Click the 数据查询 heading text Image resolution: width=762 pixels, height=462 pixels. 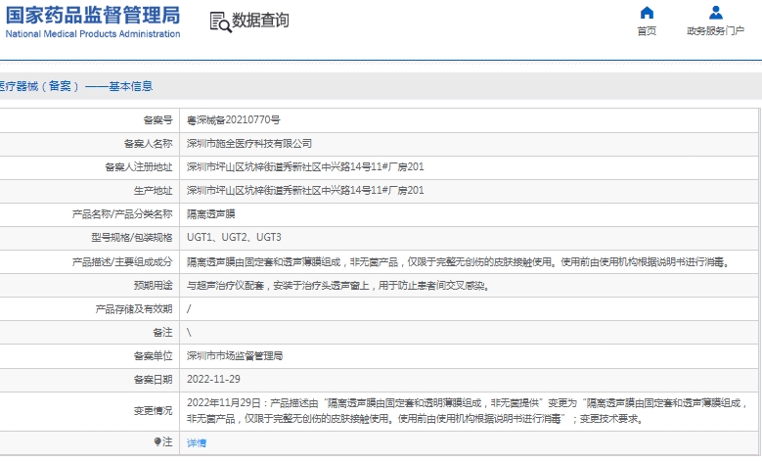point(260,21)
